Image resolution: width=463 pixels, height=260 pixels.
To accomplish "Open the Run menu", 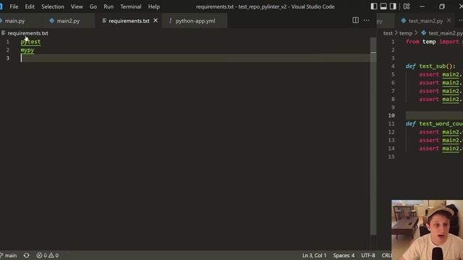I will pyautogui.click(x=109, y=6).
